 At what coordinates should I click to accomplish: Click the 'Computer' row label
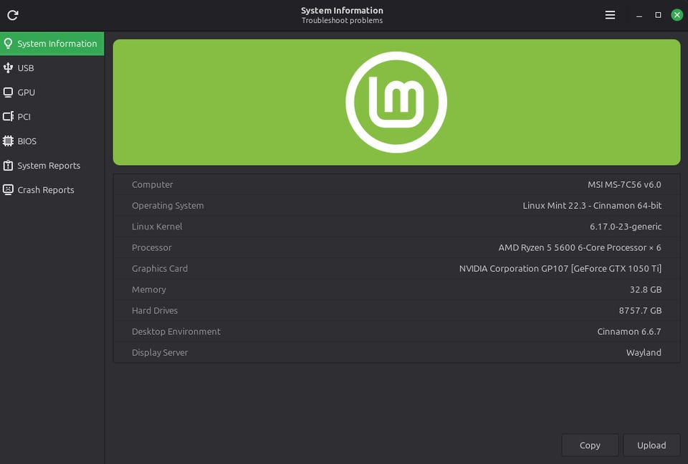(152, 184)
